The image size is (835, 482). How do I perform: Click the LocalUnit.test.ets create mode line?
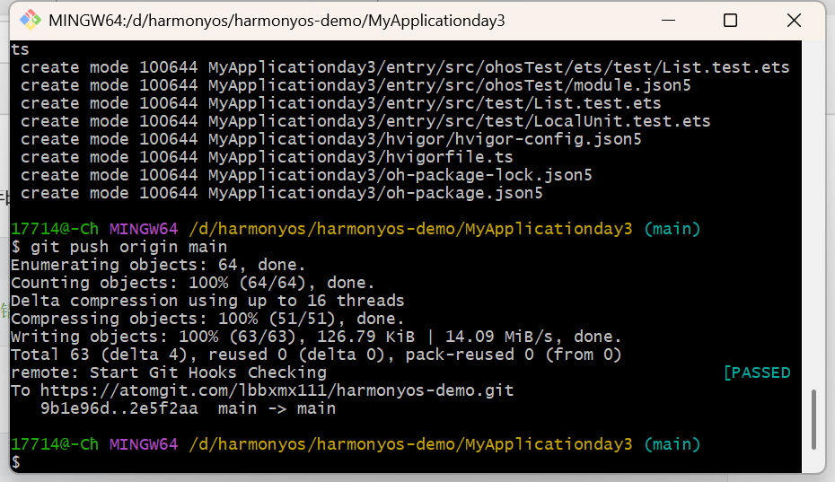365,121
